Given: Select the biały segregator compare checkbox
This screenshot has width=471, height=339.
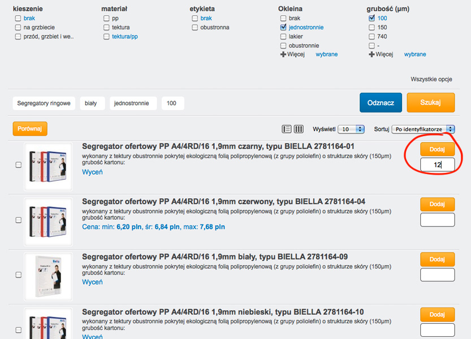Looking at the screenshot, I should [x=18, y=275].
